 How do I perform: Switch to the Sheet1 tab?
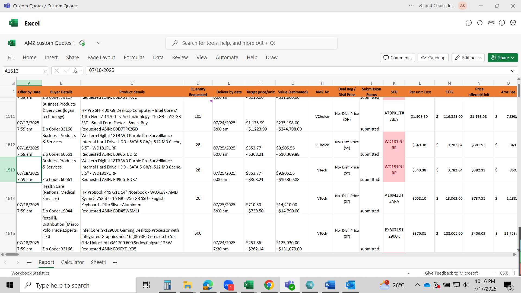pos(98,262)
